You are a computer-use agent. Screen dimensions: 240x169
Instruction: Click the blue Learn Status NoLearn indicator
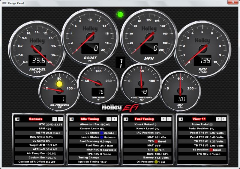click(102, 137)
